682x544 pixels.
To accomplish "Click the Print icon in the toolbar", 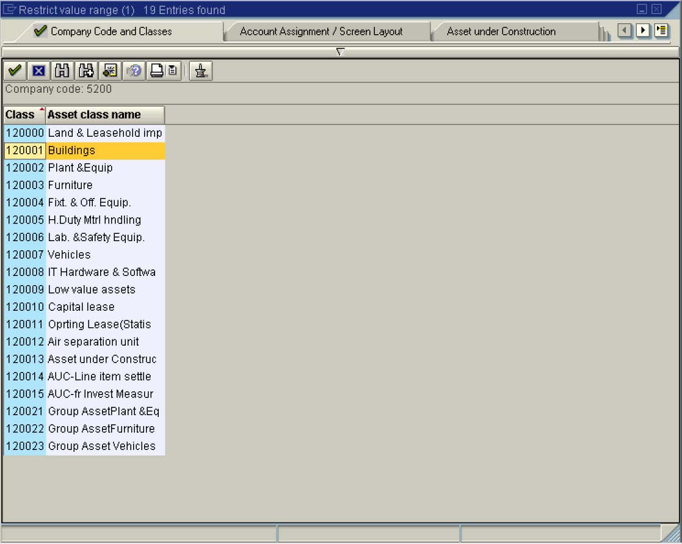I will (x=156, y=70).
